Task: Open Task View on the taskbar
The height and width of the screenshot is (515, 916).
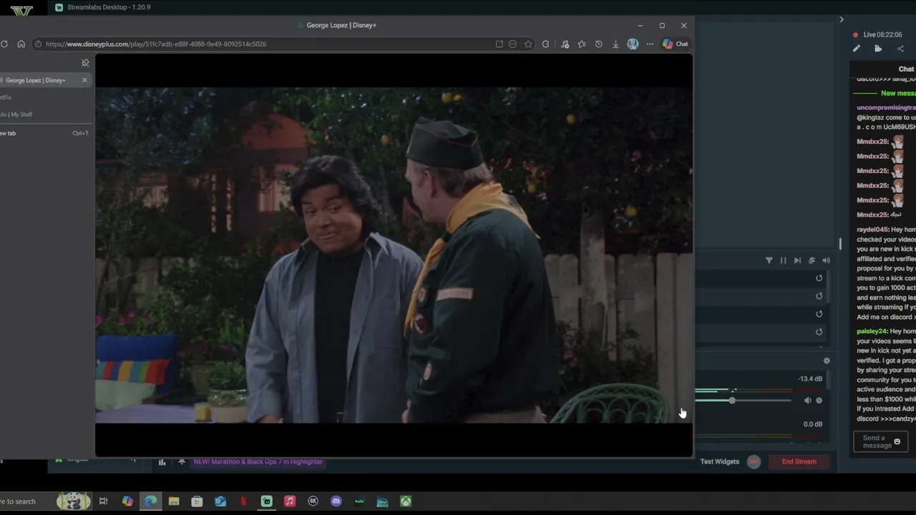Action: point(104,501)
